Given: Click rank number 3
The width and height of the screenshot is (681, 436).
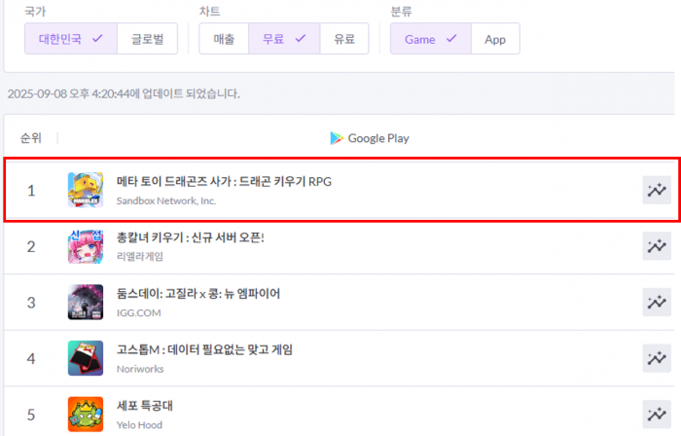Looking at the screenshot, I should pos(31,303).
